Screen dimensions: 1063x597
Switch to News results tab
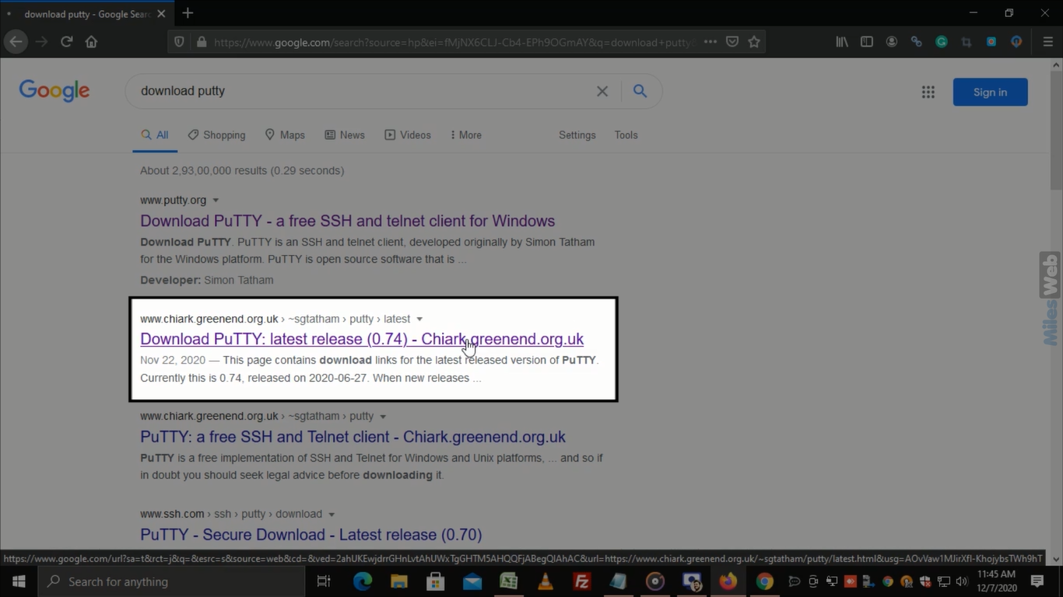(345, 134)
